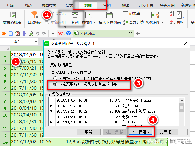This screenshot has height=146, width=195.
Task: Click the 取消 cancel button
Action: point(89,132)
